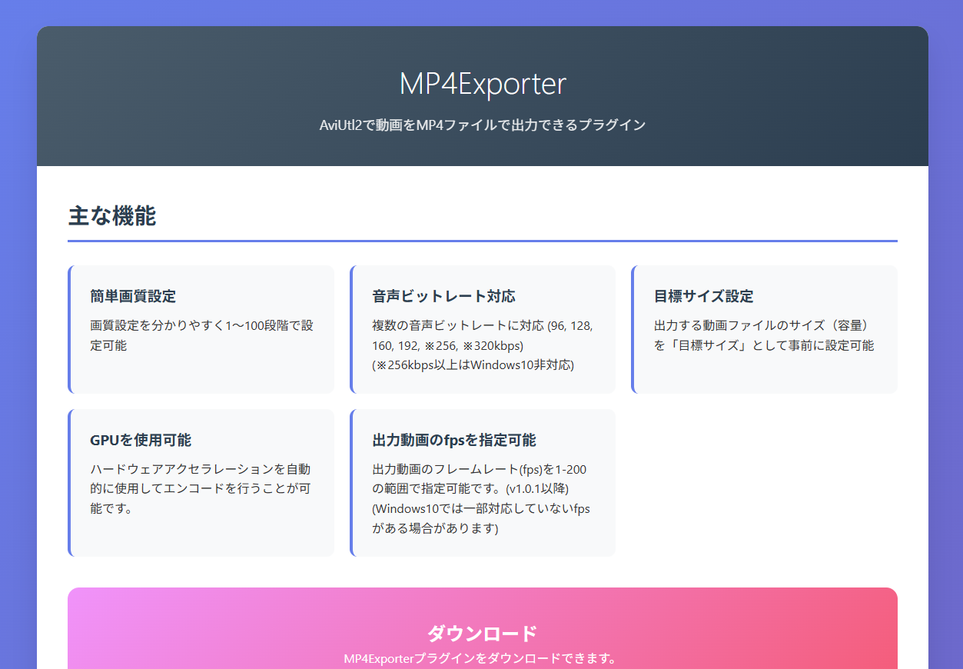Click the MP4Exporter page title
963x669 pixels.
(482, 84)
